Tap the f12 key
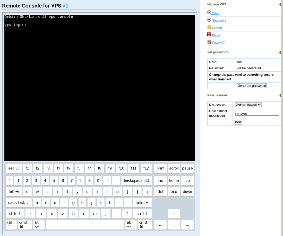Viewport: 283px width, 236px height. 146,168
